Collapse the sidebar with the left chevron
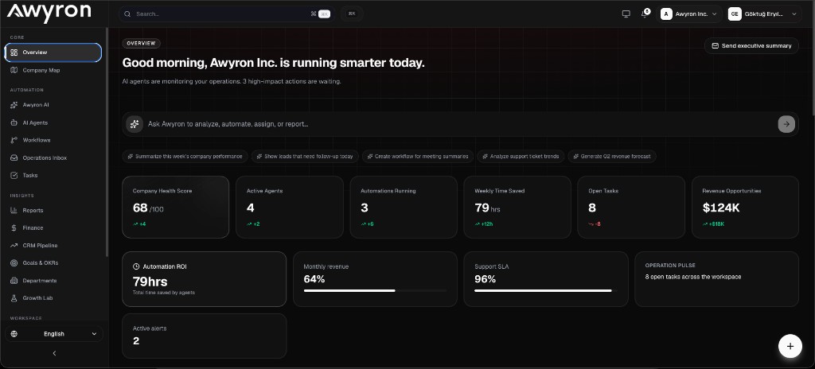 54,353
